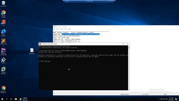
Task: Click the command prompt input line at cursor
Action: pyautogui.click(x=44, y=61)
